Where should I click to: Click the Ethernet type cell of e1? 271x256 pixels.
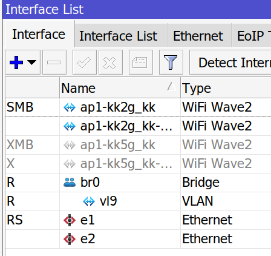click(x=226, y=220)
